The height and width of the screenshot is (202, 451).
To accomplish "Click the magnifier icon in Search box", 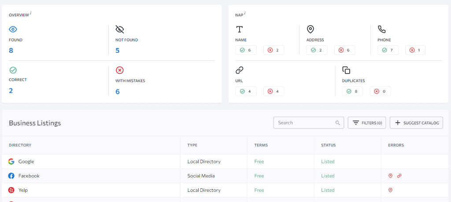I will tap(338, 123).
